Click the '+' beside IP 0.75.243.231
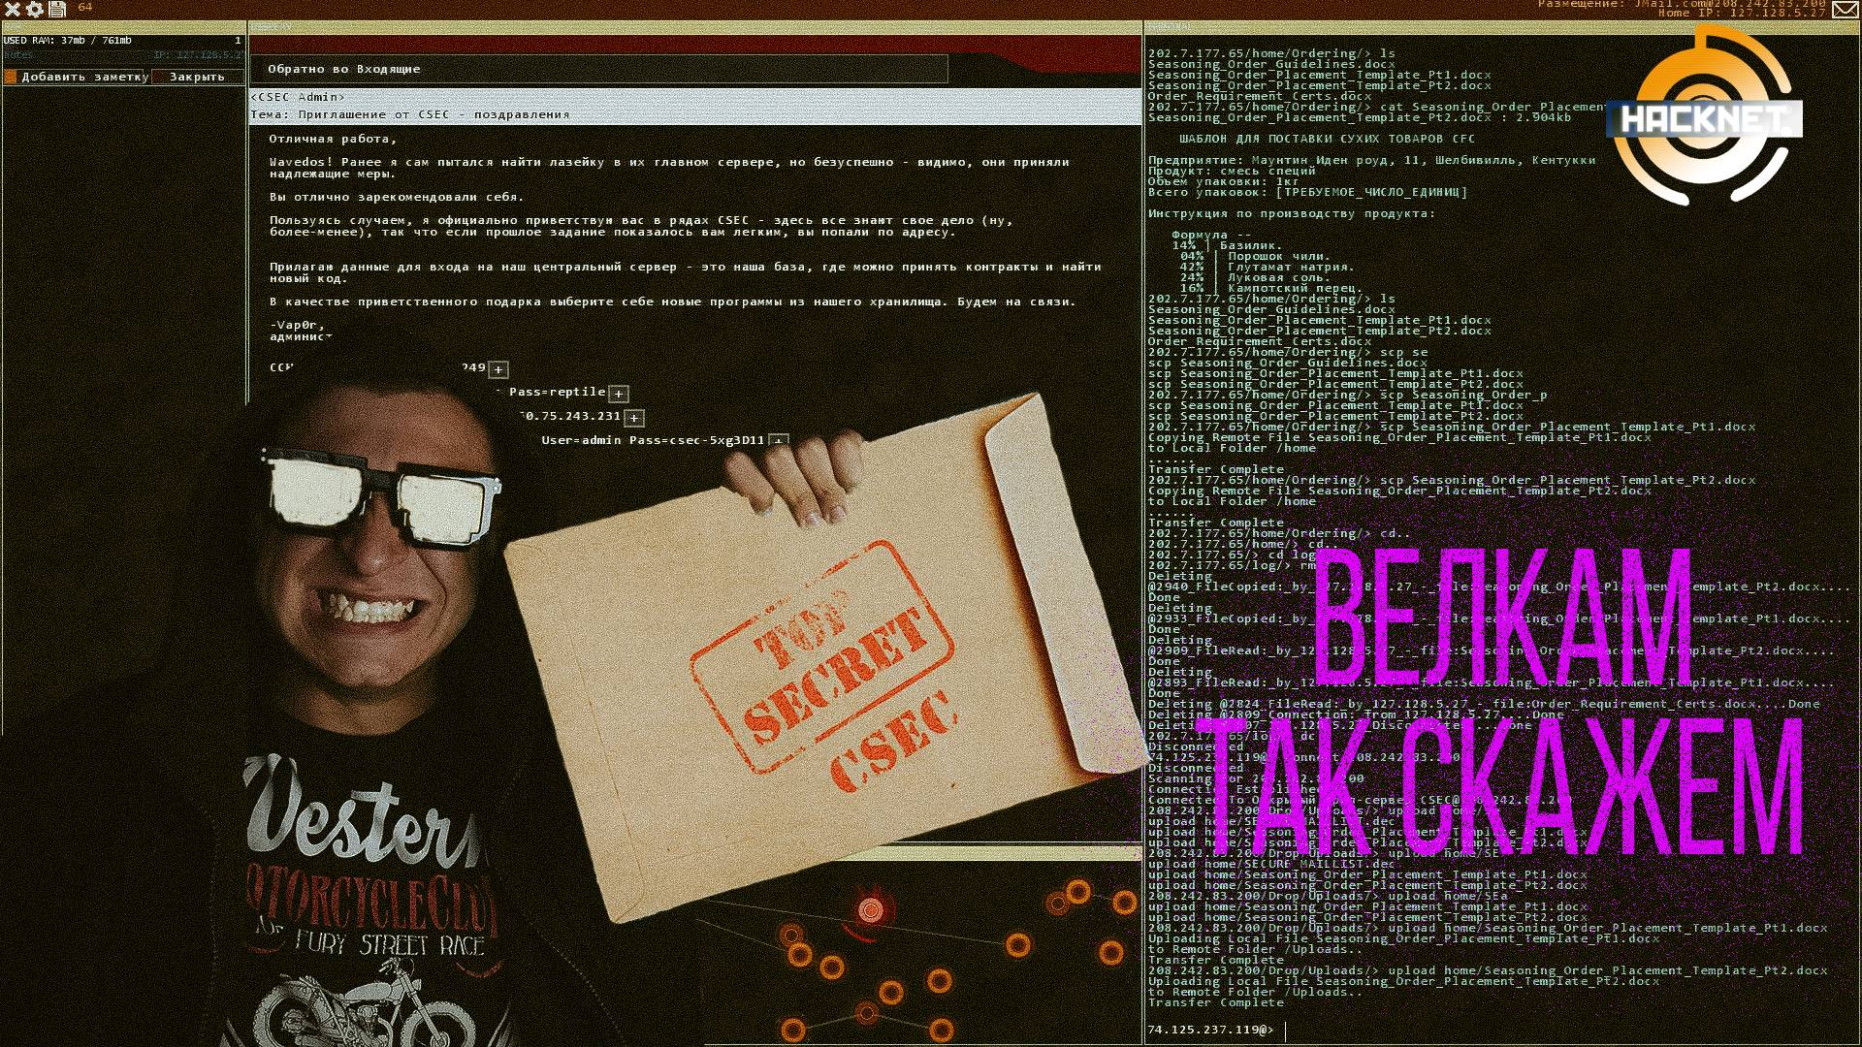Screen dimensions: 1862x1047 633,417
